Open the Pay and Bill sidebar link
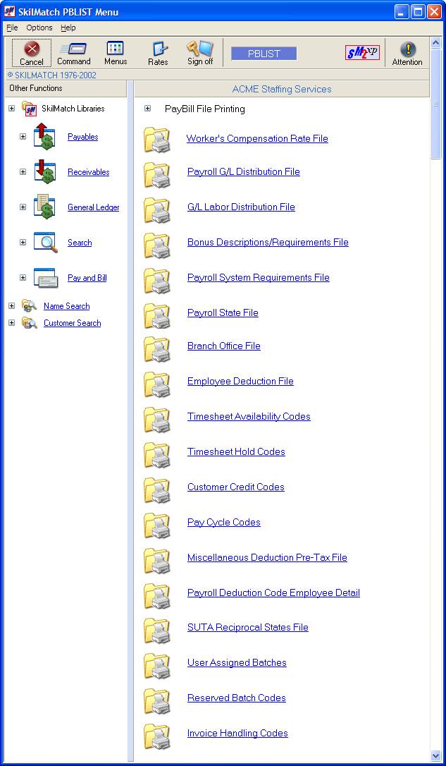This screenshot has height=766, width=446. [87, 277]
